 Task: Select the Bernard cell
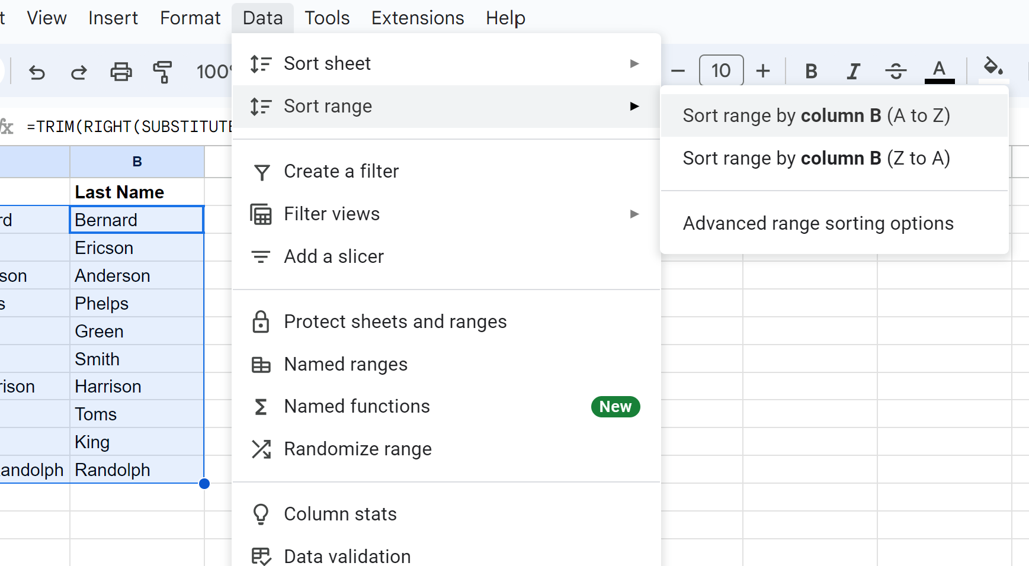[137, 220]
